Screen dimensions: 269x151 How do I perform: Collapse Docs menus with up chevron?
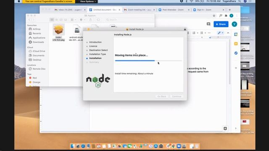228,33
